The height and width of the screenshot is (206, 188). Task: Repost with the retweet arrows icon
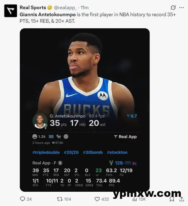[60, 199]
